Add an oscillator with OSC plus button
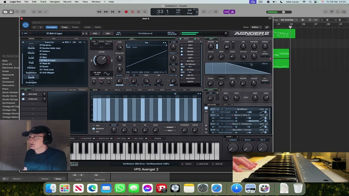This screenshot has width=349, height=196. point(177,39)
